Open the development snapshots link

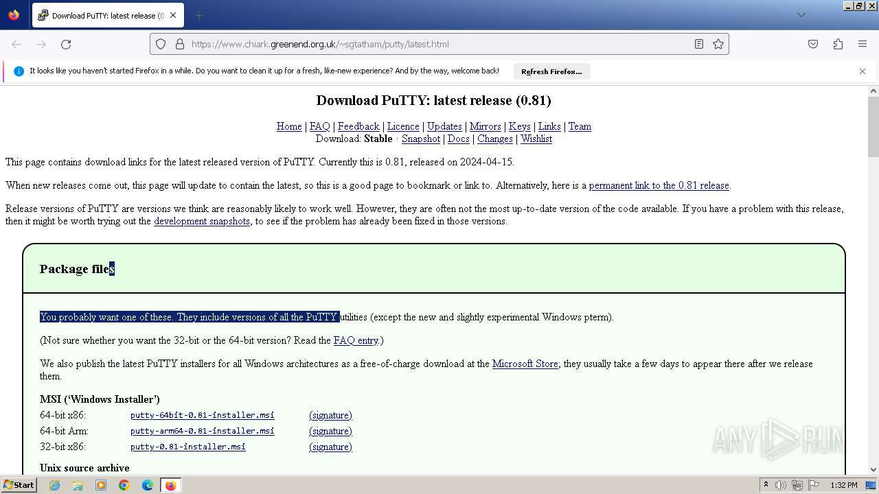(202, 221)
